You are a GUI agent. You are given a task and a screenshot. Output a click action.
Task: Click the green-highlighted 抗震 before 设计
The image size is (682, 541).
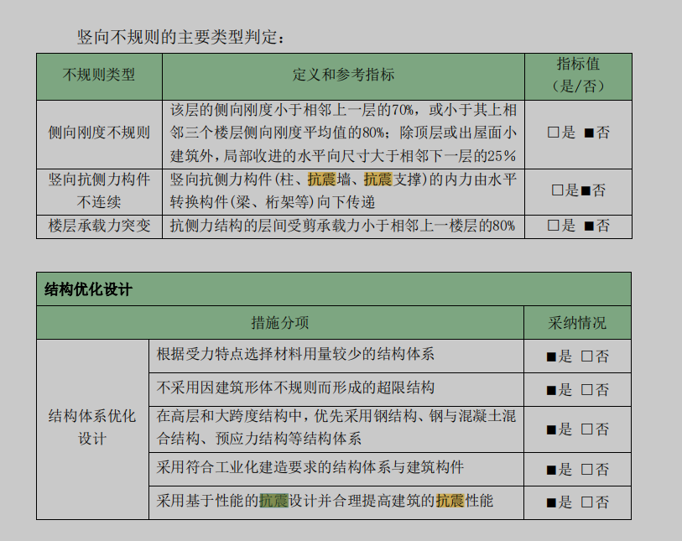[273, 501]
